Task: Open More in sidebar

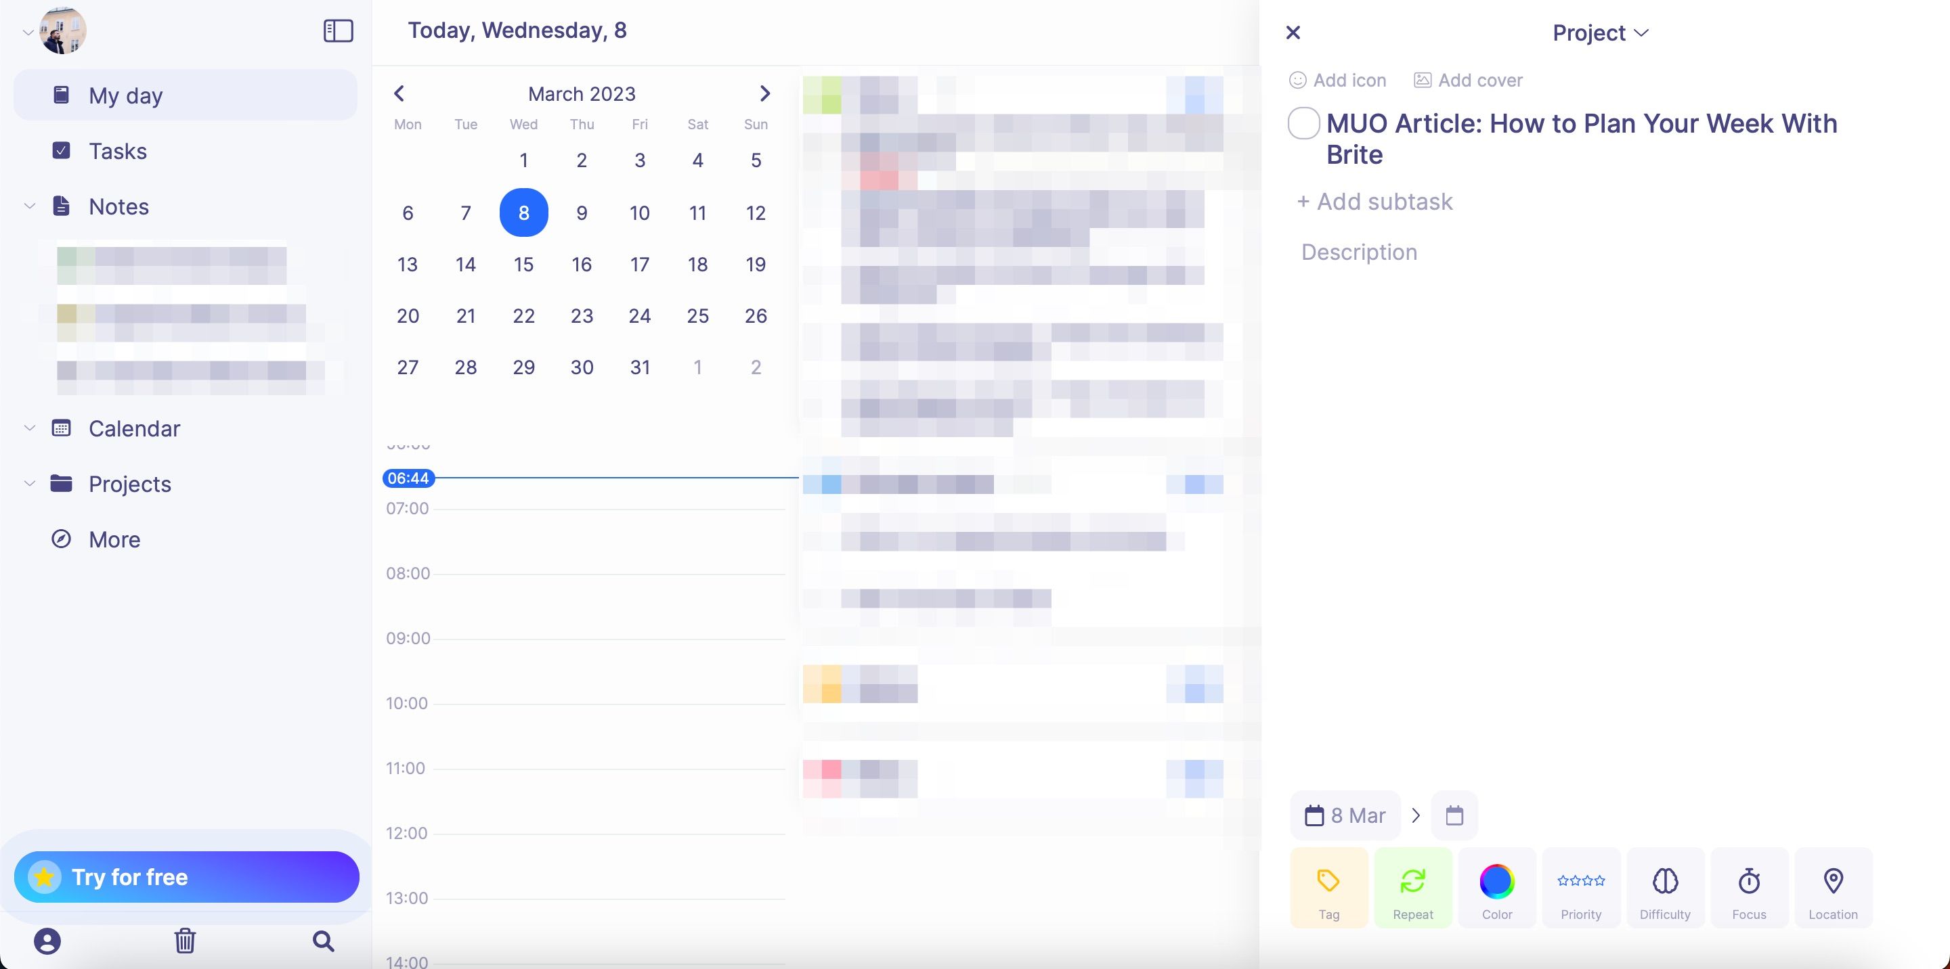Action: [x=114, y=539]
